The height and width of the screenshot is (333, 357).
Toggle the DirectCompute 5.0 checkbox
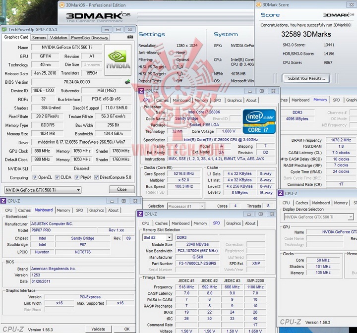(x=96, y=177)
